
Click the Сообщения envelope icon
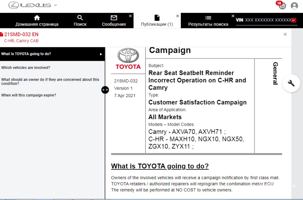pos(114,18)
